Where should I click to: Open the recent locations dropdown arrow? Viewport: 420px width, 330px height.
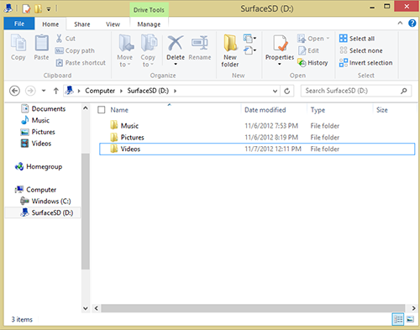tap(44, 91)
